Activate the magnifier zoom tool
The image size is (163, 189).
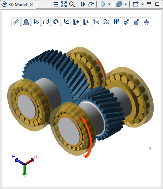click(x=72, y=4)
